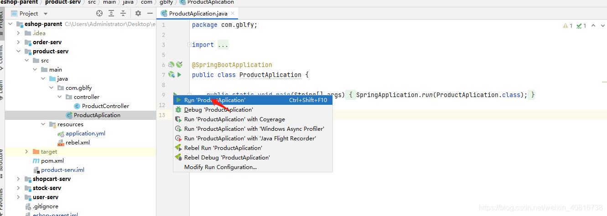Viewport: 607px width, 216px height.
Task: Open Modify Run Configuration...
Action: coord(253,167)
